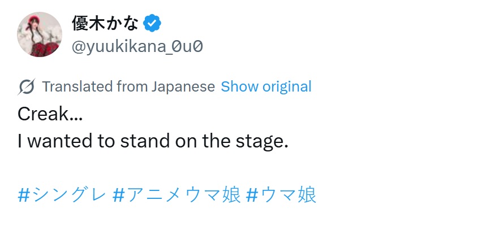Open 優木かな's profile picture
This screenshot has width=481, height=226.
point(39,34)
